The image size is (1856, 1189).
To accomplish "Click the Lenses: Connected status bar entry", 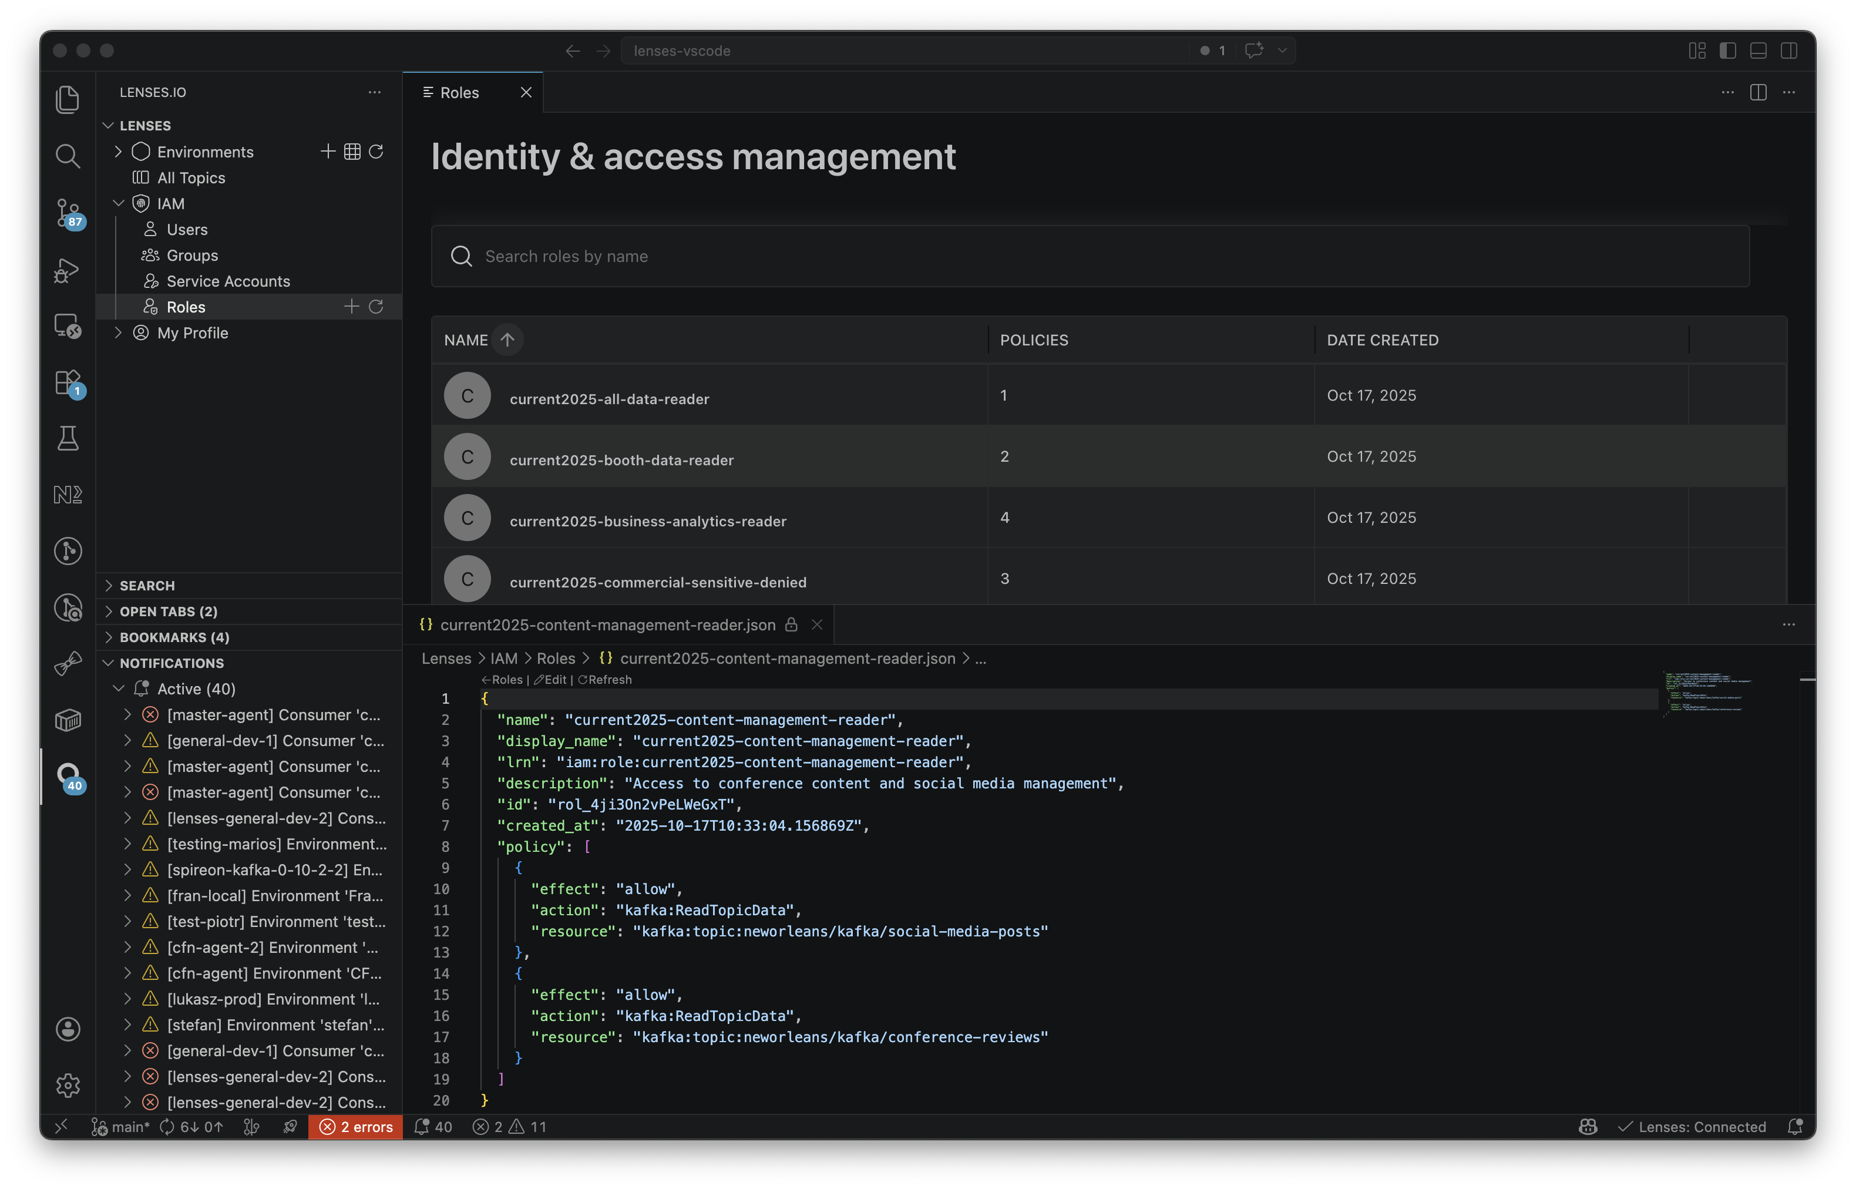I will pyautogui.click(x=1692, y=1127).
